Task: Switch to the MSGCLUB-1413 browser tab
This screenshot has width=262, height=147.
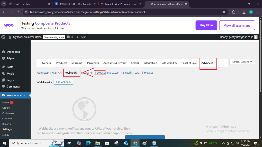Action: 75,4
